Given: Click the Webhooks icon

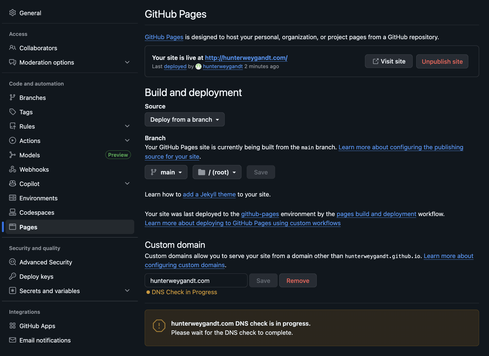Looking at the screenshot, I should [x=12, y=169].
